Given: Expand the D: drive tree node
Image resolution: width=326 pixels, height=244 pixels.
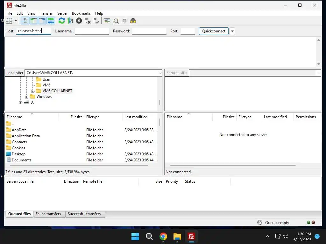Looking at the screenshot, I should coord(20,103).
